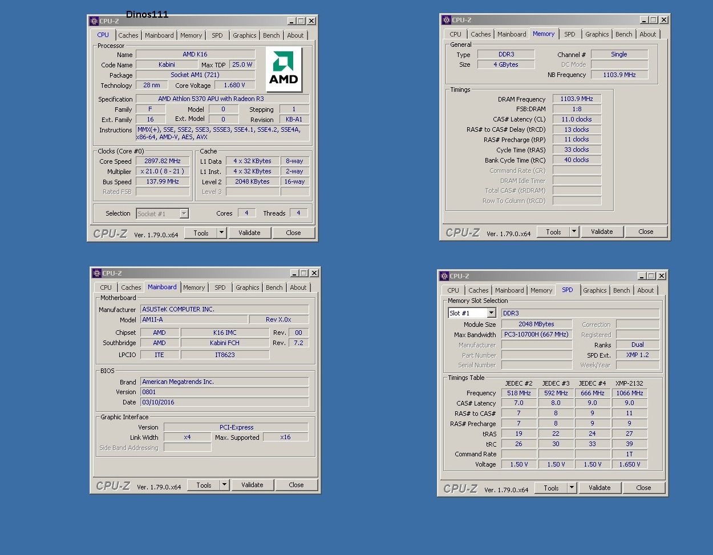Switch to Caches tab in the SPD window
This screenshot has height=555, width=713.
tap(479, 290)
